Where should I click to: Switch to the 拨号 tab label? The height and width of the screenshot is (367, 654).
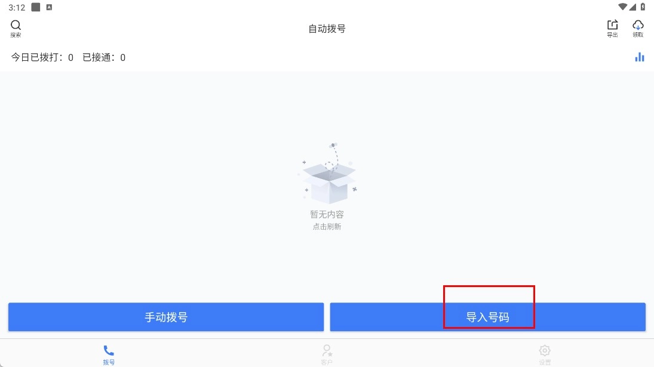coord(109,362)
